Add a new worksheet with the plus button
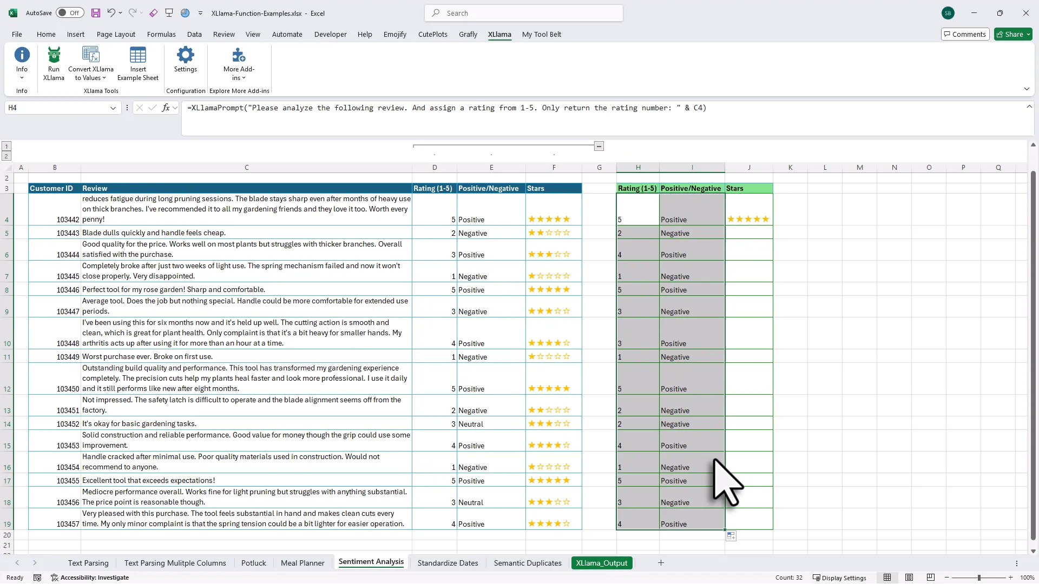 661,562
